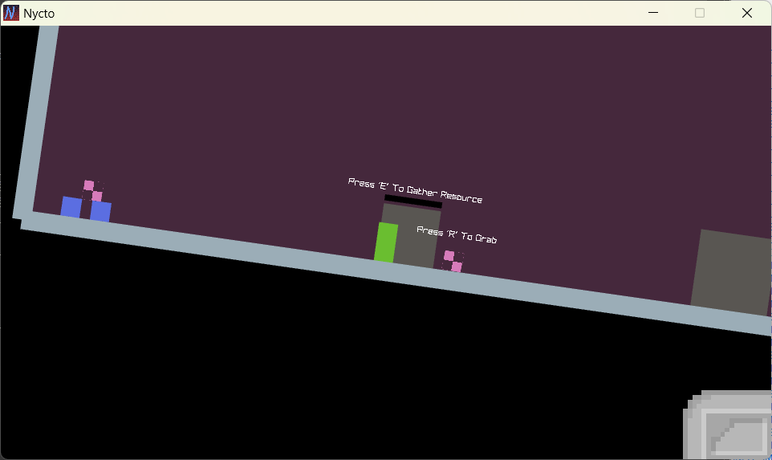Click the right blue block
The image size is (772, 460).
point(100,211)
